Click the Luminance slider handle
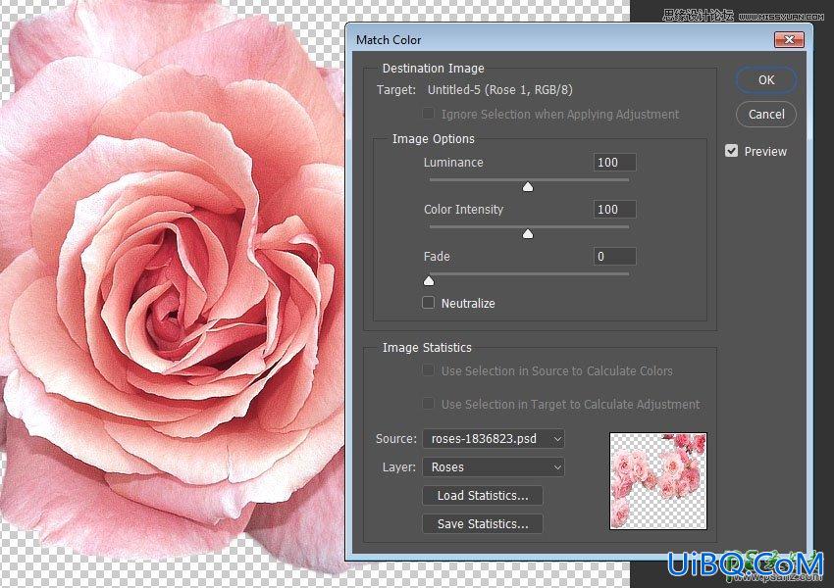 (528, 186)
